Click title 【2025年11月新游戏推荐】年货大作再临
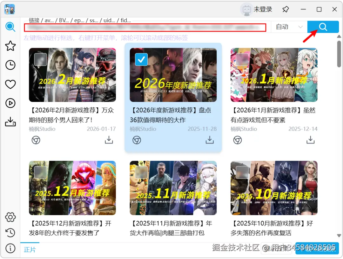The width and height of the screenshot is (343, 259). coord(171,228)
